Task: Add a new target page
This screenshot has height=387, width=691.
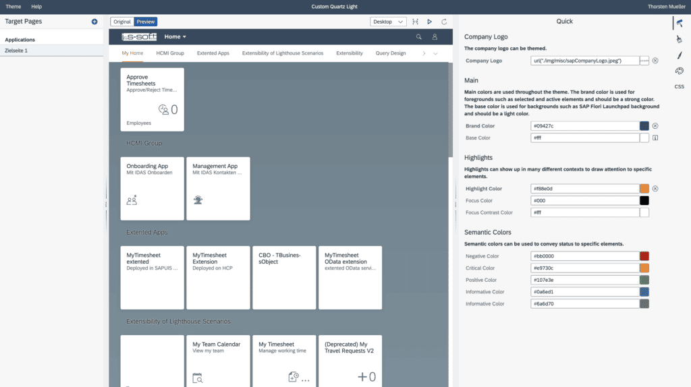Action: coord(94,22)
